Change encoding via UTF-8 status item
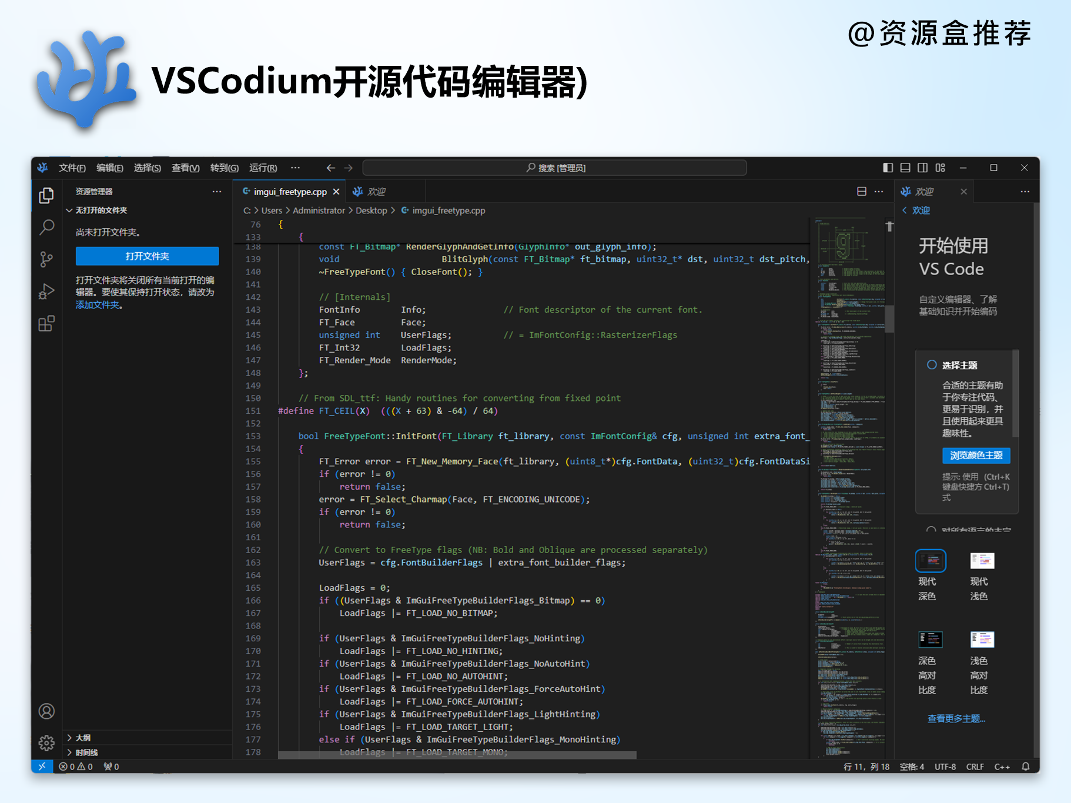1071x803 pixels. [x=945, y=767]
